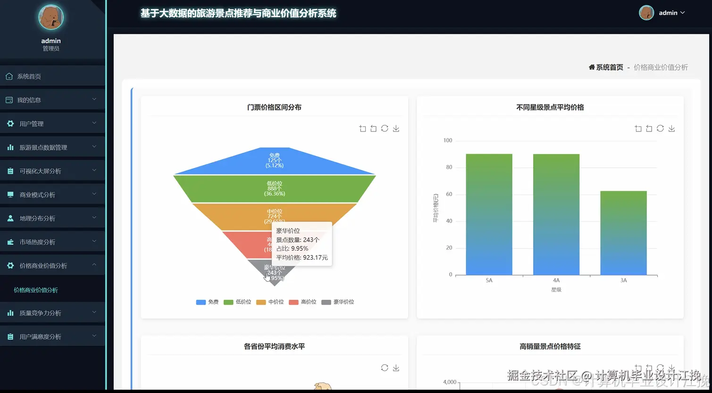Click the icon beside 市场热度分析
The image size is (712, 393).
pos(10,242)
